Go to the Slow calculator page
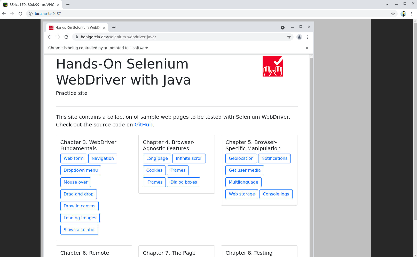The height and width of the screenshot is (257, 417). (x=79, y=230)
